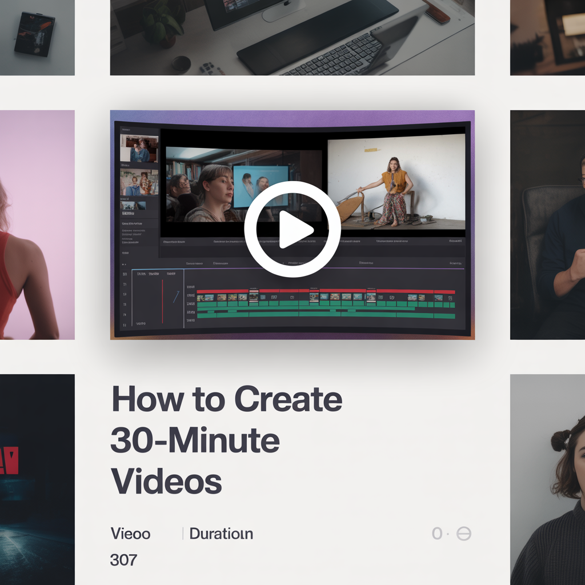Open the top-left thumbnail with the dark box
Viewport: 585px width, 585px height.
point(37,37)
